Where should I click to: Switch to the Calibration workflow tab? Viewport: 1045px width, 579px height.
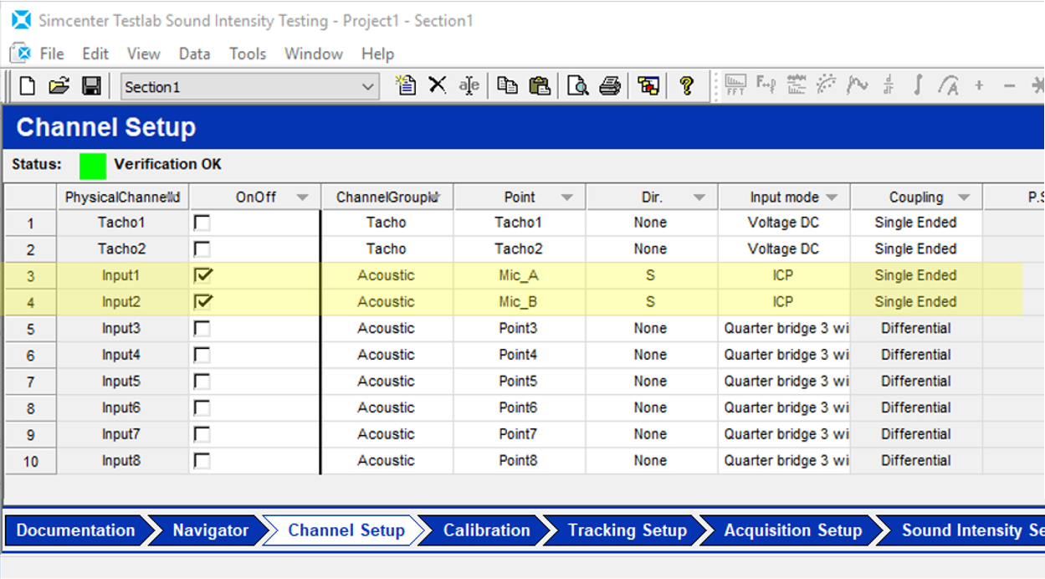click(486, 530)
